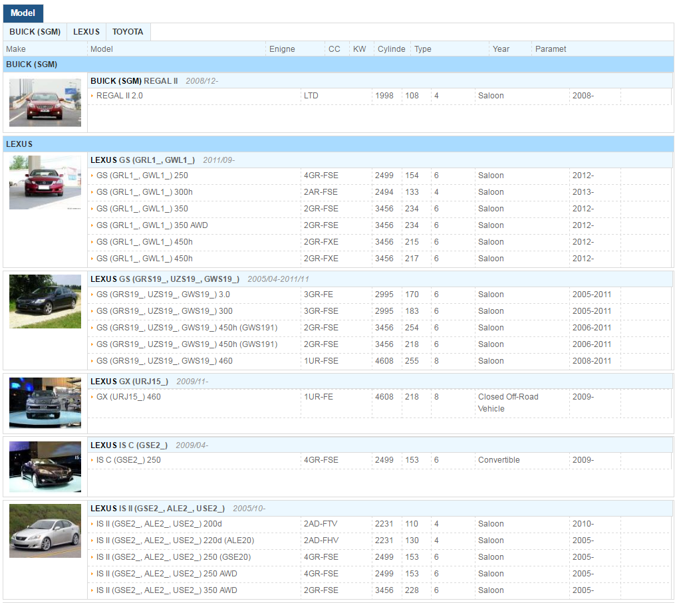This screenshot has width=679, height=603.
Task: Click year 2013- in 300h row
Action: 583,191
